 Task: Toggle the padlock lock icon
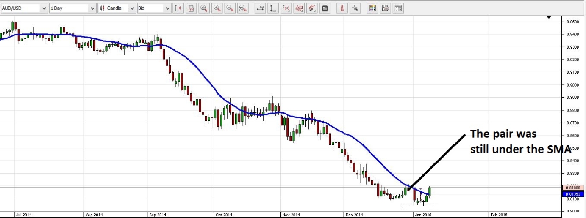(192, 8)
